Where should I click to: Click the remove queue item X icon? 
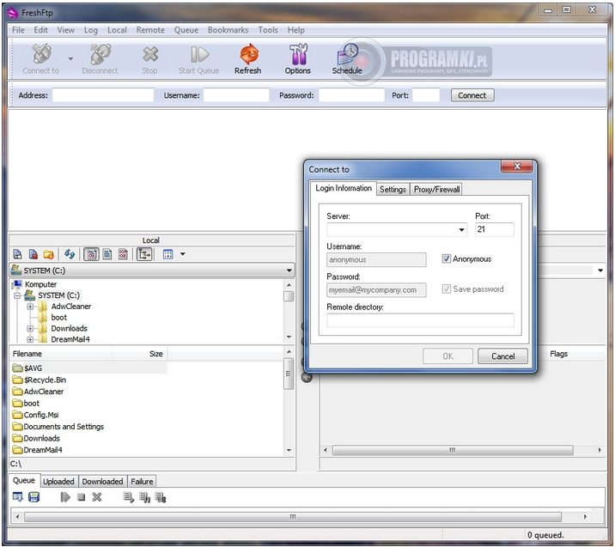[97, 497]
